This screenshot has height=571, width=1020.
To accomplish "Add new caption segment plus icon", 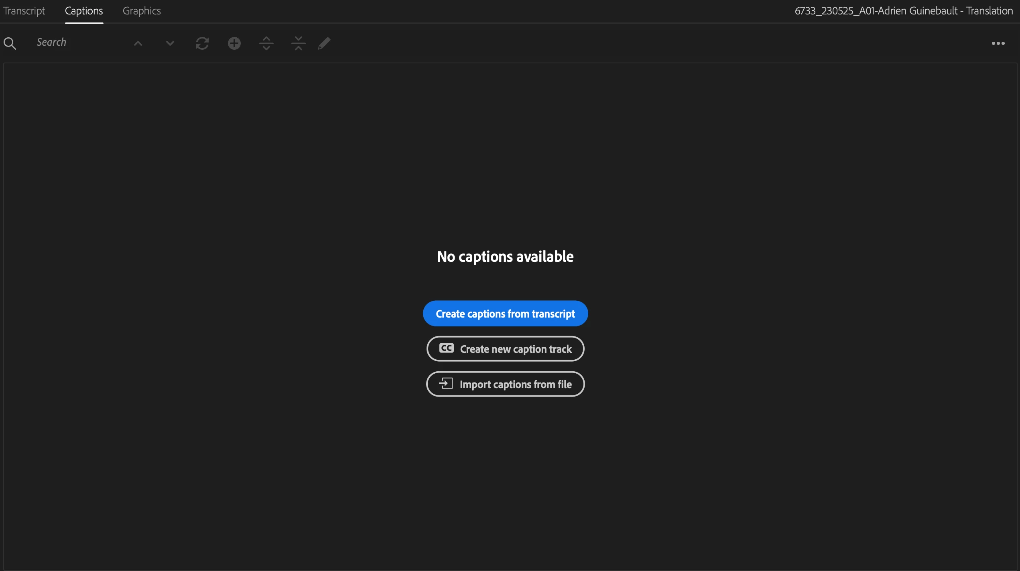I will tap(234, 43).
